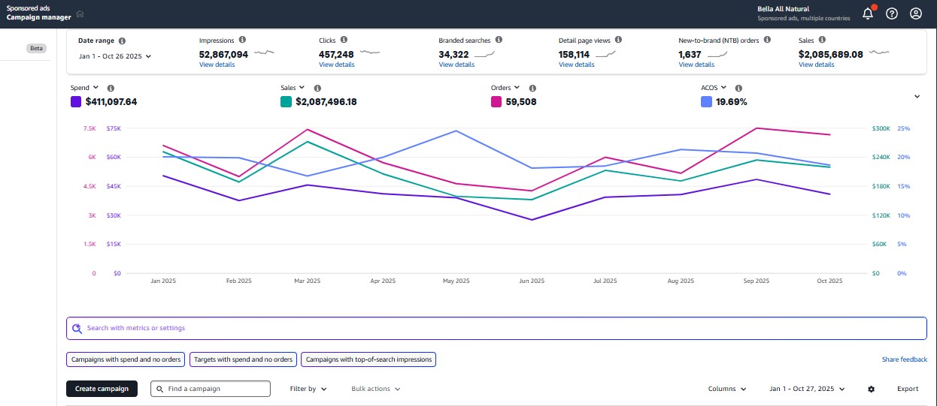Click the purple Spend color swatch

76,102
